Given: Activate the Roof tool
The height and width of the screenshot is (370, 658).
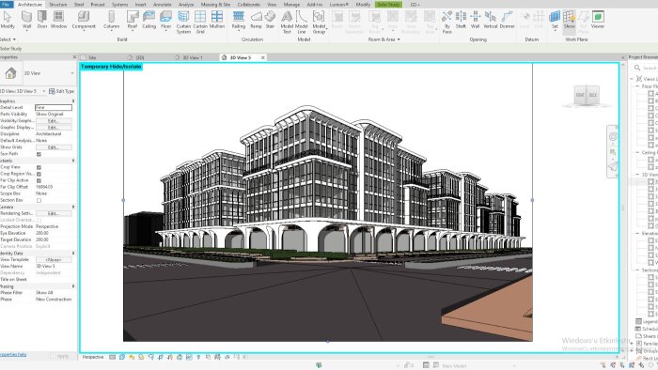Looking at the screenshot, I should (x=133, y=21).
